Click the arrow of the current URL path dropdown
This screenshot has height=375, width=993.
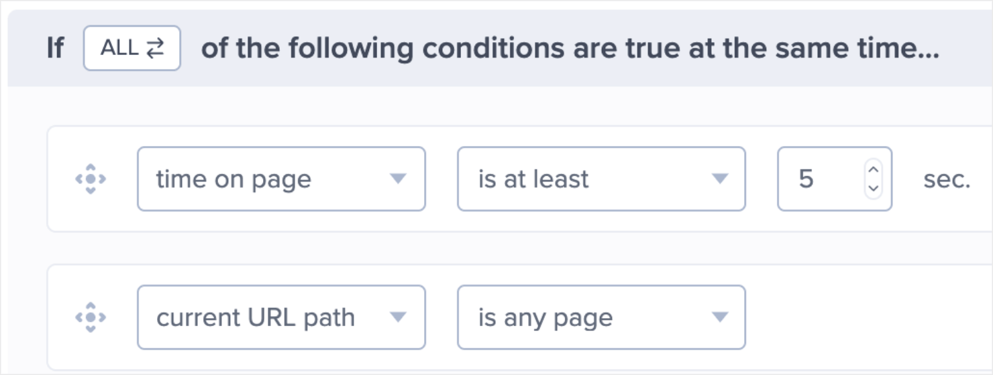coord(399,317)
